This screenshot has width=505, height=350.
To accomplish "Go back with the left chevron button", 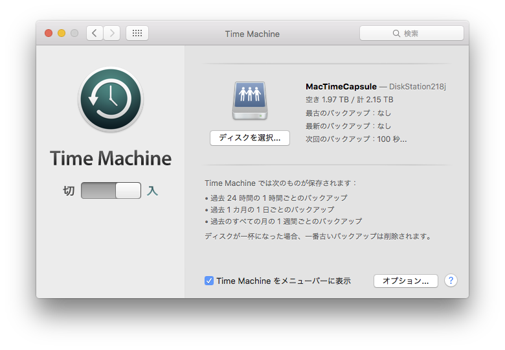I will [x=95, y=33].
